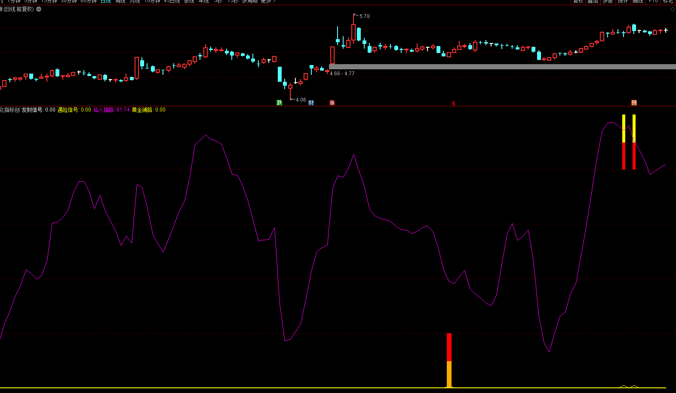Open the chart title dropdown arrow
The height and width of the screenshot is (393, 676).
39,9
